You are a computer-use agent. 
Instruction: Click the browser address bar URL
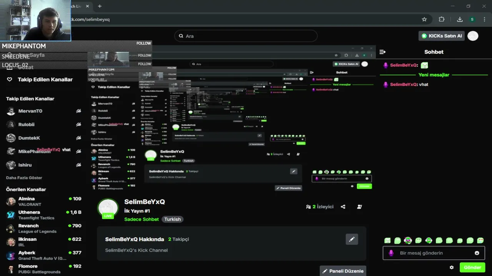[x=91, y=19]
